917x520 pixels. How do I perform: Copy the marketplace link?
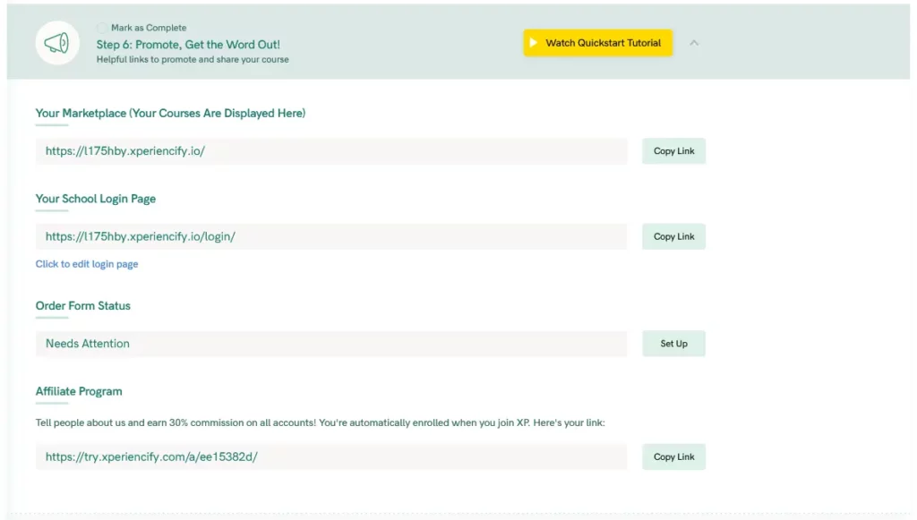click(673, 150)
